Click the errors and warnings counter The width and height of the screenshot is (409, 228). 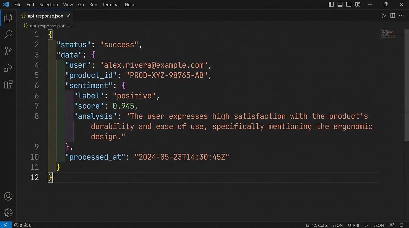[x=22, y=225]
